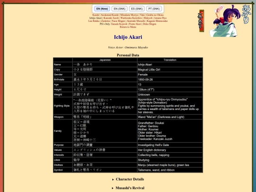Click the disclosure triangle beside Character Details
The width and height of the screenshot is (256, 192).
pos(113,180)
